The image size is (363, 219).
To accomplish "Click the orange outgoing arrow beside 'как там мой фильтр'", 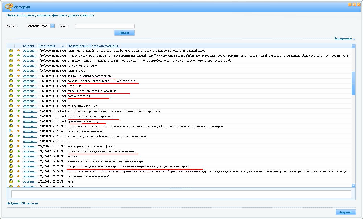I will (x=18, y=76).
